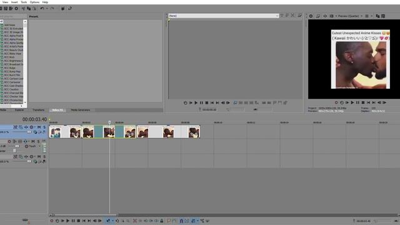The height and width of the screenshot is (225, 400).
Task: Open the Tools menu
Action: (24, 2)
